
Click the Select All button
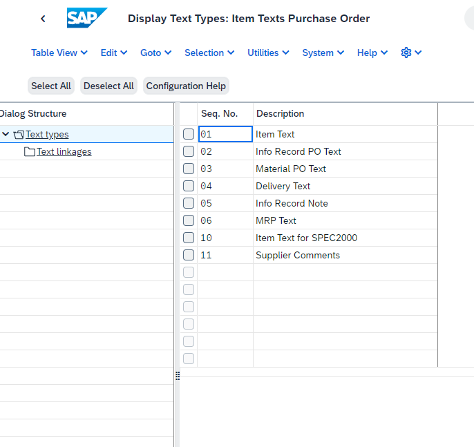(51, 86)
